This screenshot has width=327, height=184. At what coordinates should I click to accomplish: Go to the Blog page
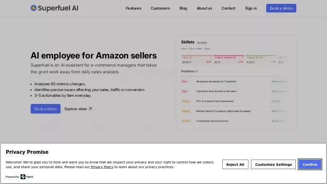point(183,8)
